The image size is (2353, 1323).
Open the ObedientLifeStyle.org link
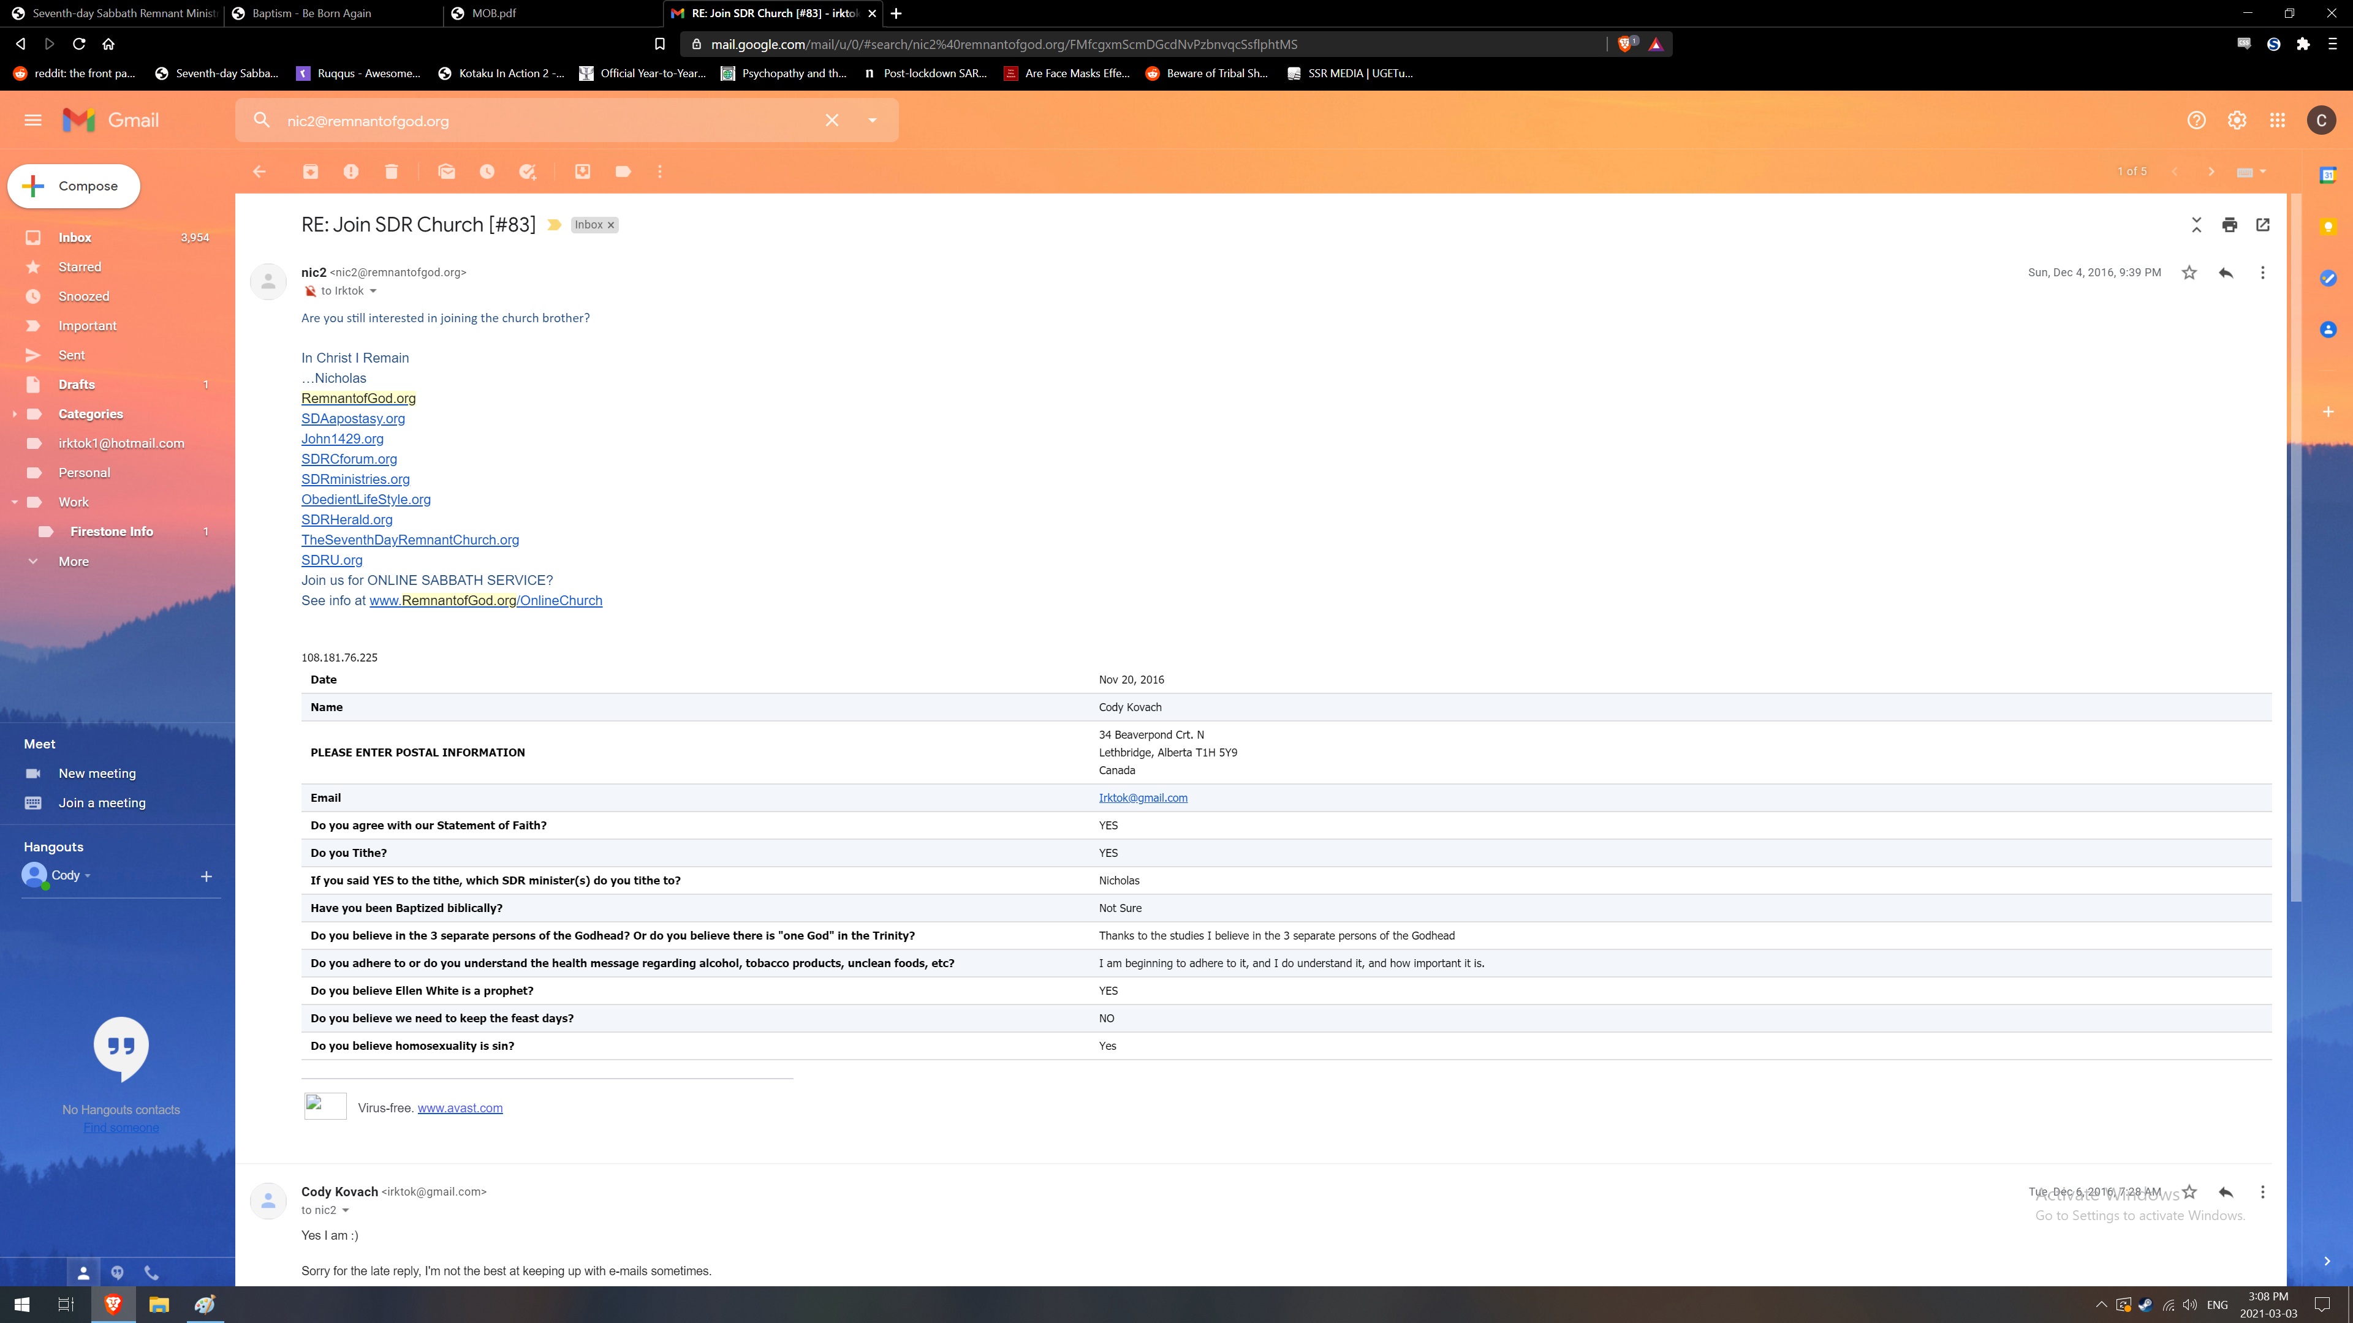tap(365, 499)
